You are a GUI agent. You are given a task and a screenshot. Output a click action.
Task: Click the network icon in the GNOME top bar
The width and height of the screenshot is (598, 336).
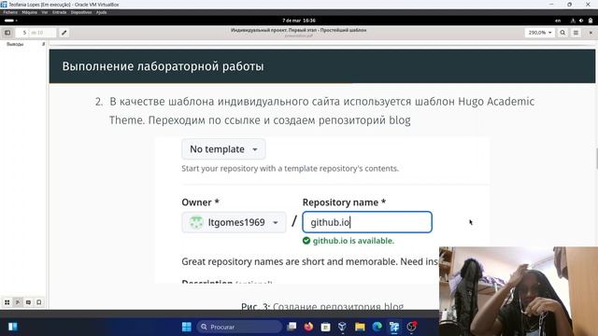pos(573,21)
